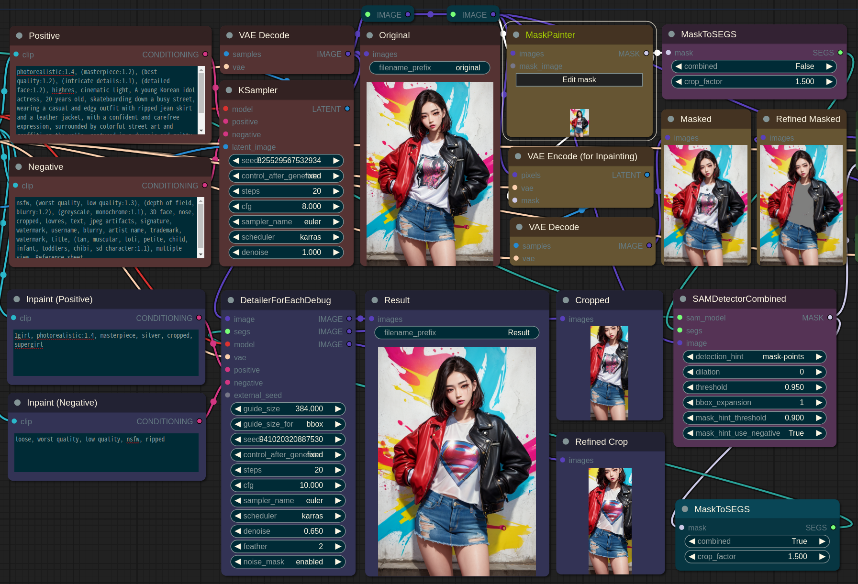858x584 pixels.
Task: Click the samples input port on top VAE Decode
Action: [226, 54]
